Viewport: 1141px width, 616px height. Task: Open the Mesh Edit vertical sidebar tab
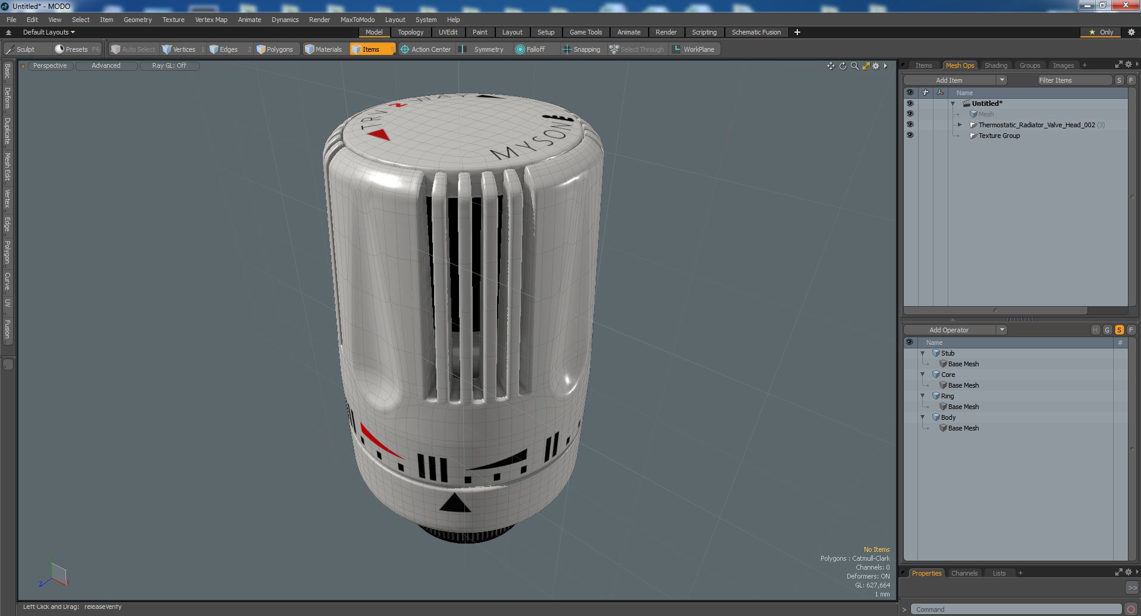[x=7, y=166]
